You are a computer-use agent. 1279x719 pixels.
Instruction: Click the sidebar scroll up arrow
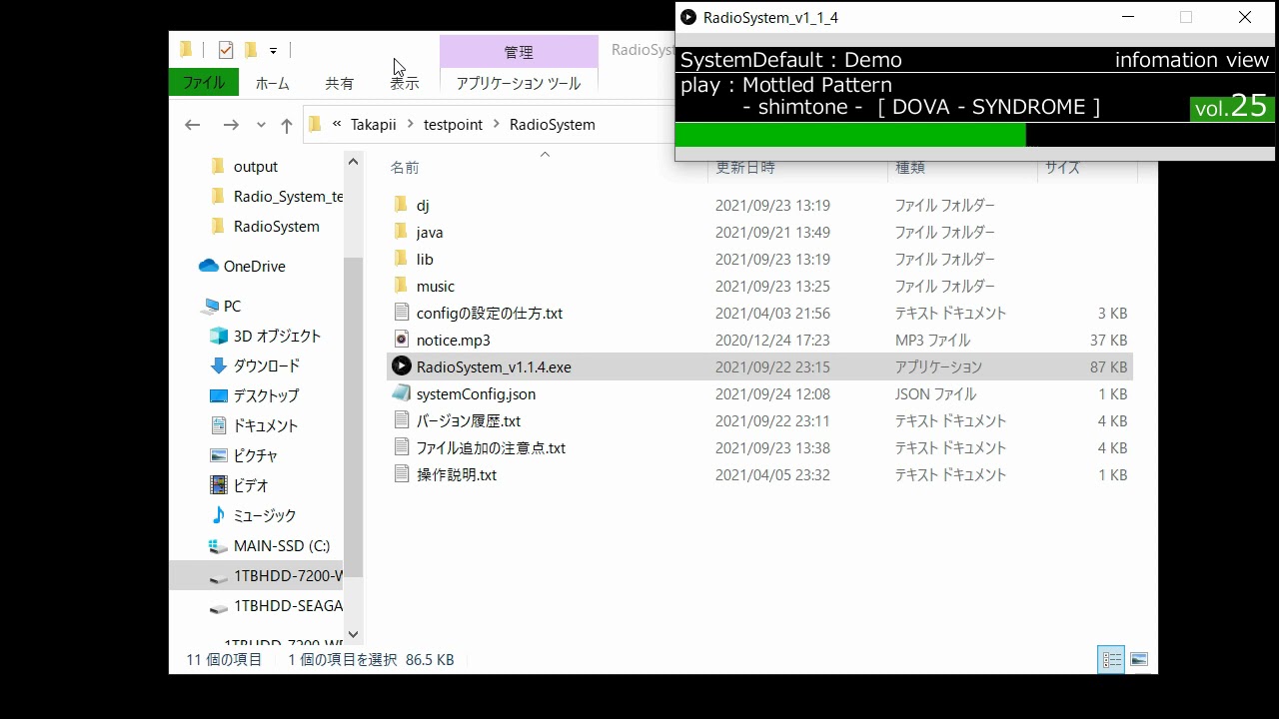(353, 161)
